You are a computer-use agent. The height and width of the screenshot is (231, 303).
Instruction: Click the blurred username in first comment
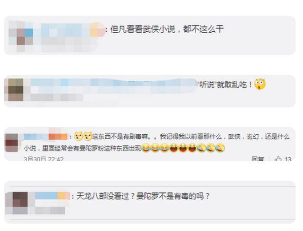pyautogui.click(x=73, y=29)
